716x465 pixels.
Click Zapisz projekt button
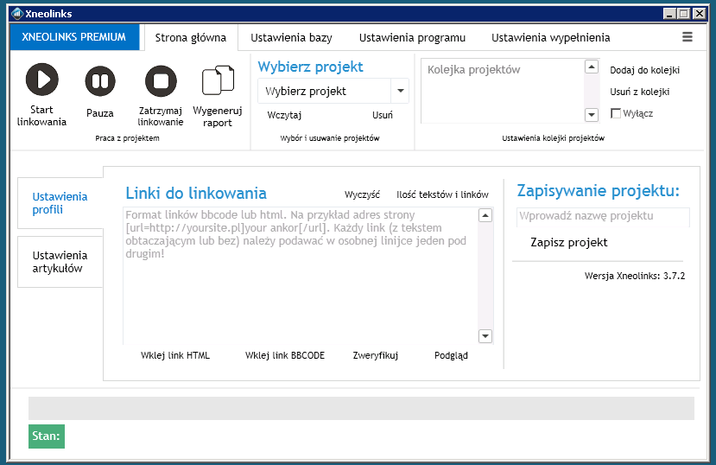(x=569, y=242)
